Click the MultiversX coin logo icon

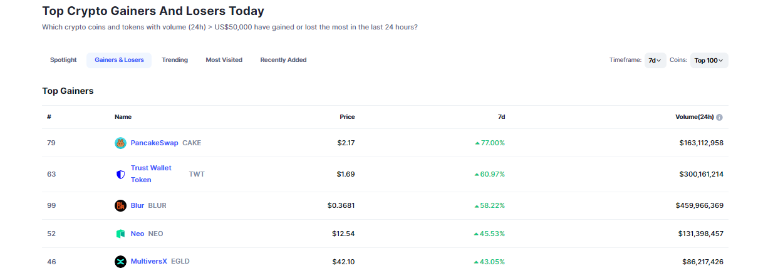(120, 261)
